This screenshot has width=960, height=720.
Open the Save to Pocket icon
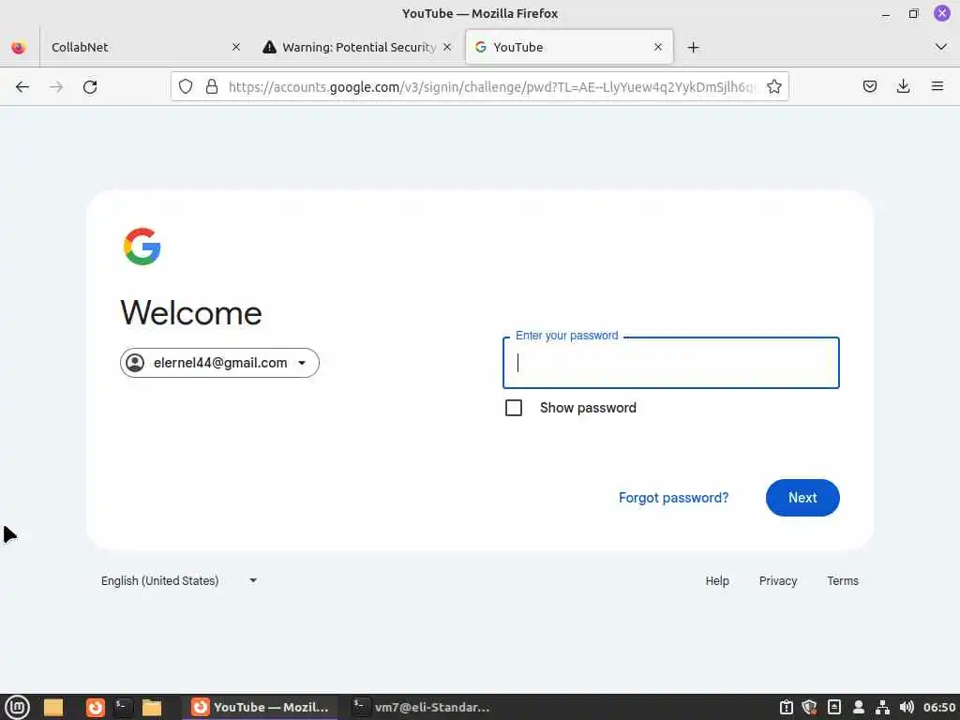(869, 86)
